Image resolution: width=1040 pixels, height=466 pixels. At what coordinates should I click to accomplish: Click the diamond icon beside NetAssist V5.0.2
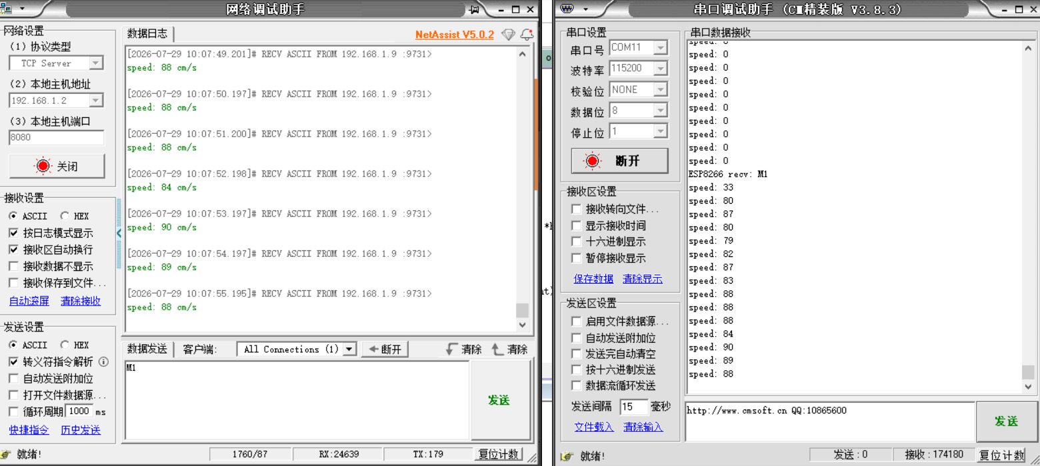point(509,35)
